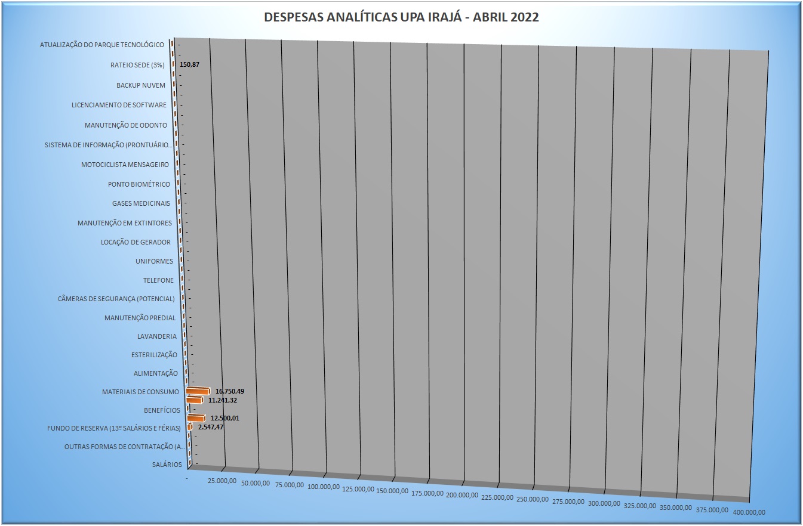The image size is (803, 526).
Task: Select the MATERIAIS DE CONSUMO label
Action: coord(141,392)
